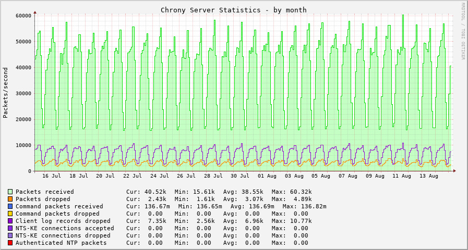Click the 'Authenticated NTP packets' legend label
468x250 pixels.
[x=61, y=243]
